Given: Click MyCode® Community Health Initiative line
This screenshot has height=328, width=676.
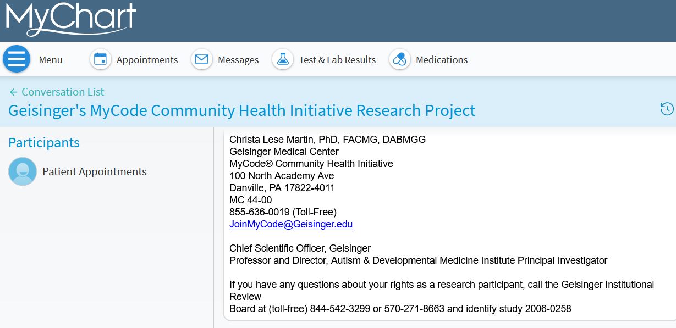Looking at the screenshot, I should (311, 164).
